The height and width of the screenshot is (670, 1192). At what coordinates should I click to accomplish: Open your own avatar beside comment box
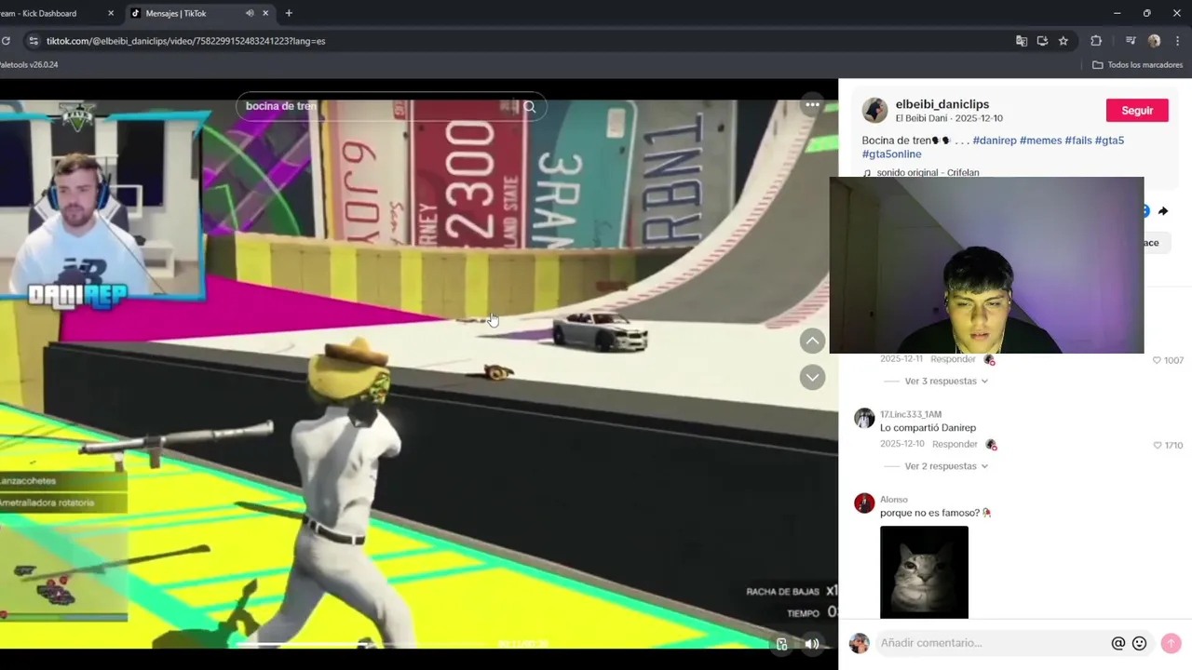pos(859,643)
